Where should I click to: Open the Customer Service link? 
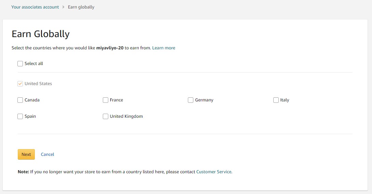214,172
